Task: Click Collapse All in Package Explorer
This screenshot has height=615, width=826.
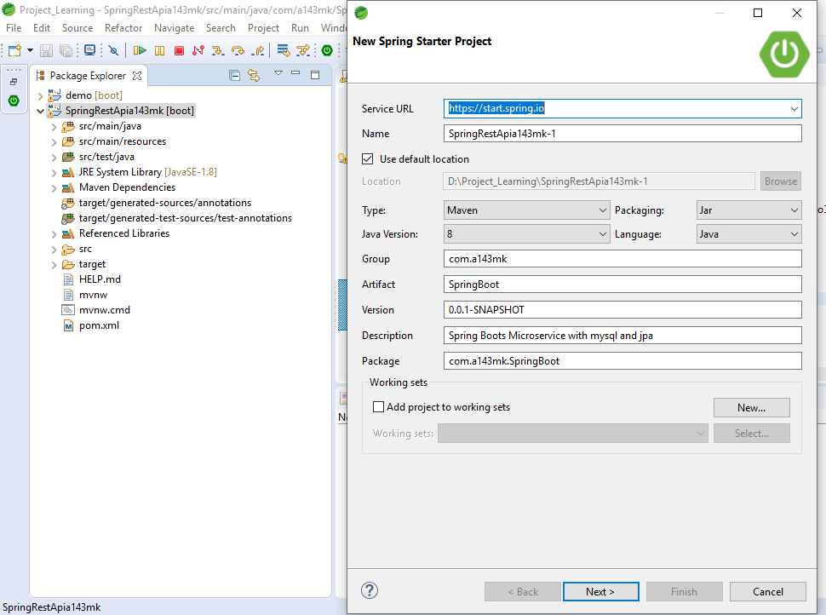Action: point(234,75)
